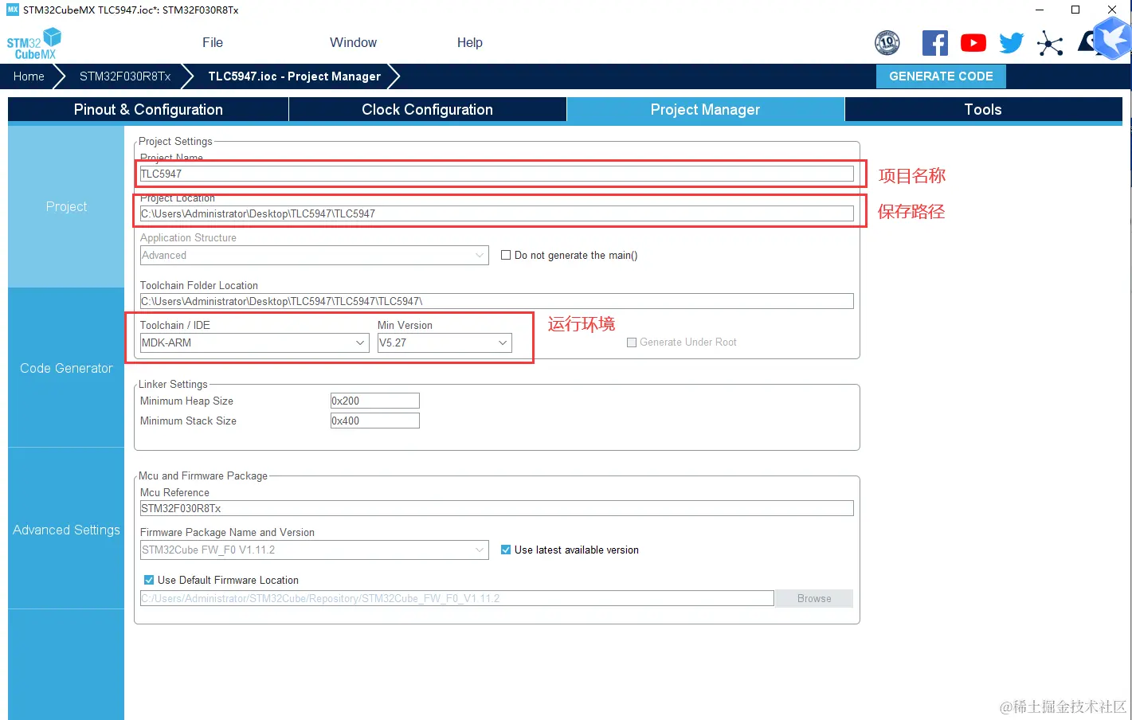The width and height of the screenshot is (1132, 720).
Task: Open the Min Version V5.27 dropdown
Action: pos(445,342)
